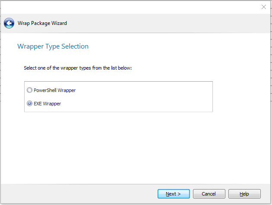The width and height of the screenshot is (272, 205).
Task: Cancel the wrap package wizard
Action: coord(209,194)
